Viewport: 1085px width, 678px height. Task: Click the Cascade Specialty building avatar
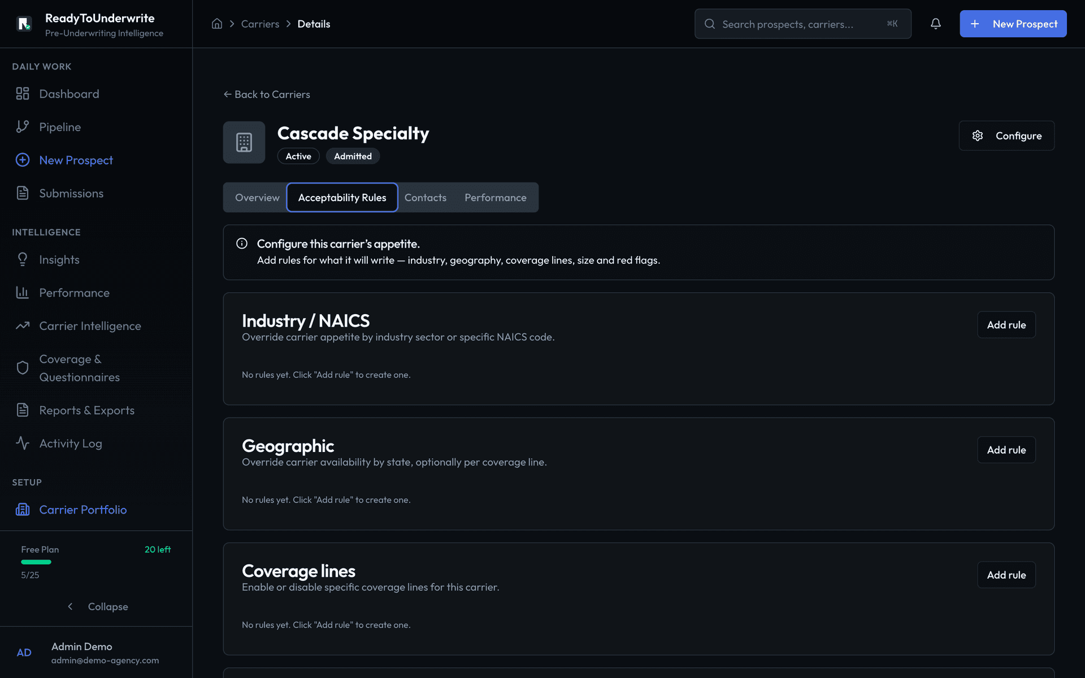click(244, 142)
